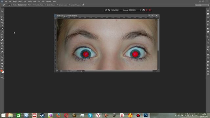
Task: Choose the Content-Aware type option
Action: pyautogui.click(x=62, y=5)
